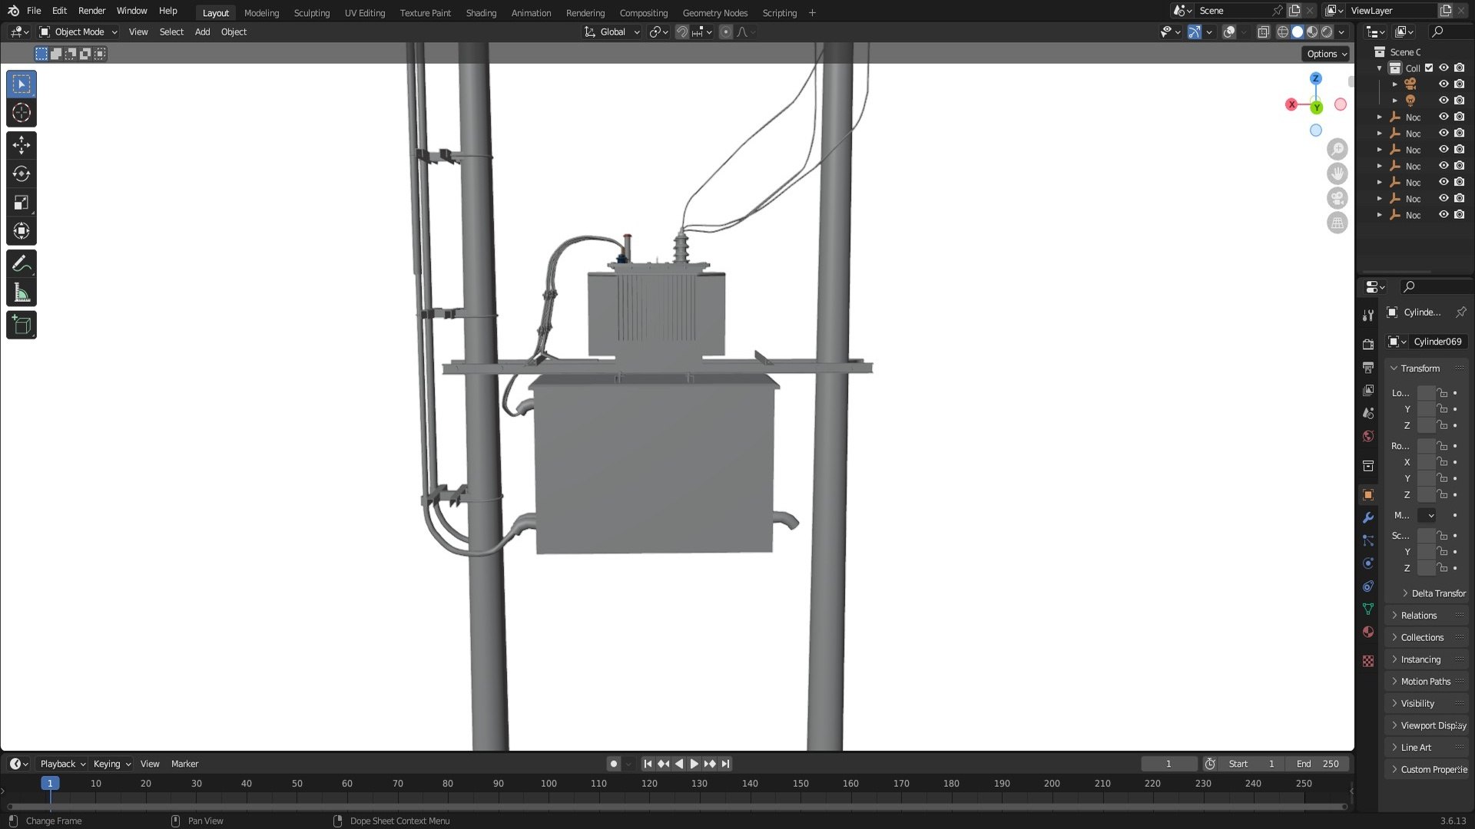The height and width of the screenshot is (829, 1475).
Task: Toggle X-ray mode in viewport header
Action: (1264, 32)
